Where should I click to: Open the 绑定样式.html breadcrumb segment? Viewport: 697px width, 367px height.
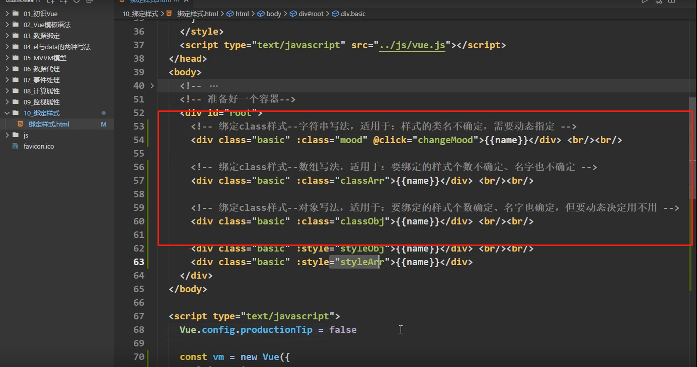click(198, 14)
